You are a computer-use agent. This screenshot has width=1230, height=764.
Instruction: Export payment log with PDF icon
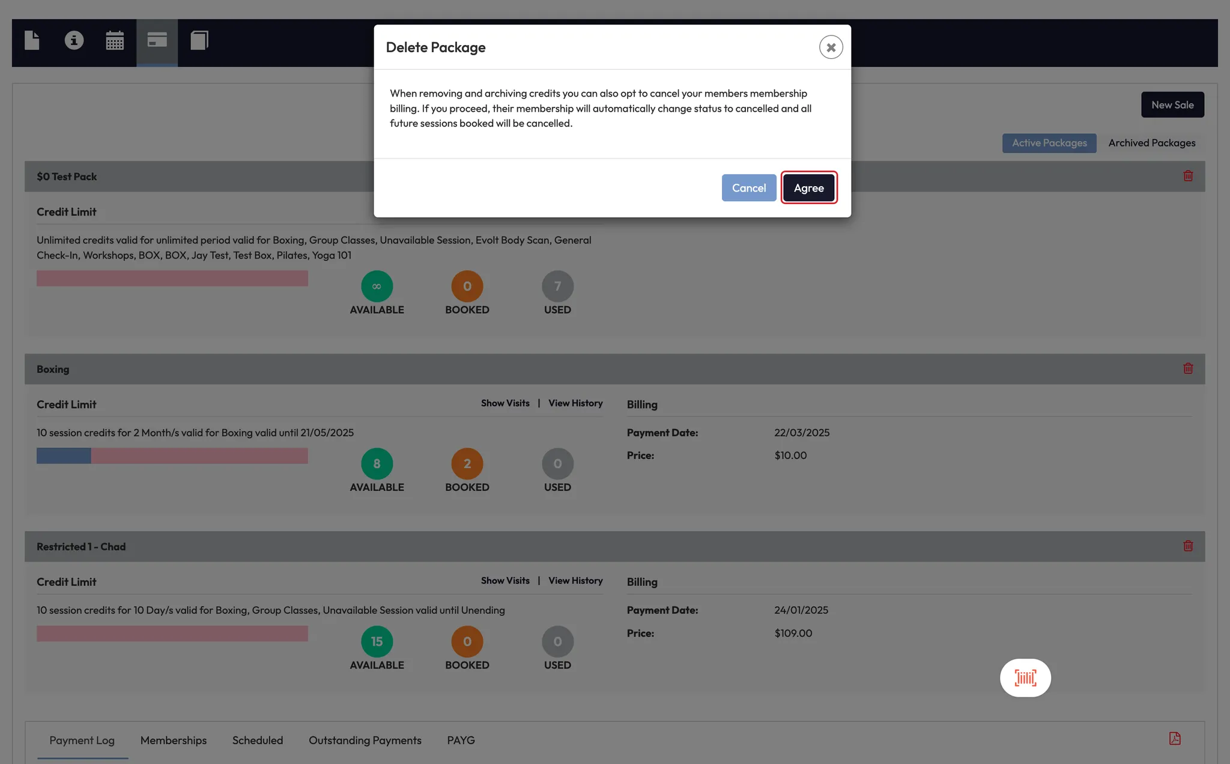tap(1175, 739)
